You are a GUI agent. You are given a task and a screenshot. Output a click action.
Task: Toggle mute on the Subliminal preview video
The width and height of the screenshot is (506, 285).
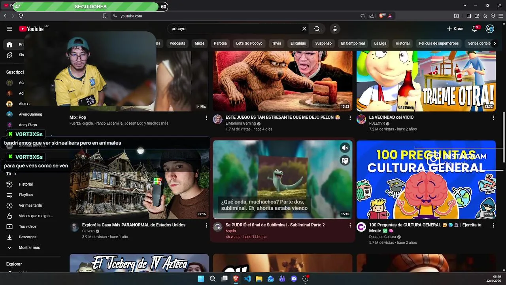(345, 148)
